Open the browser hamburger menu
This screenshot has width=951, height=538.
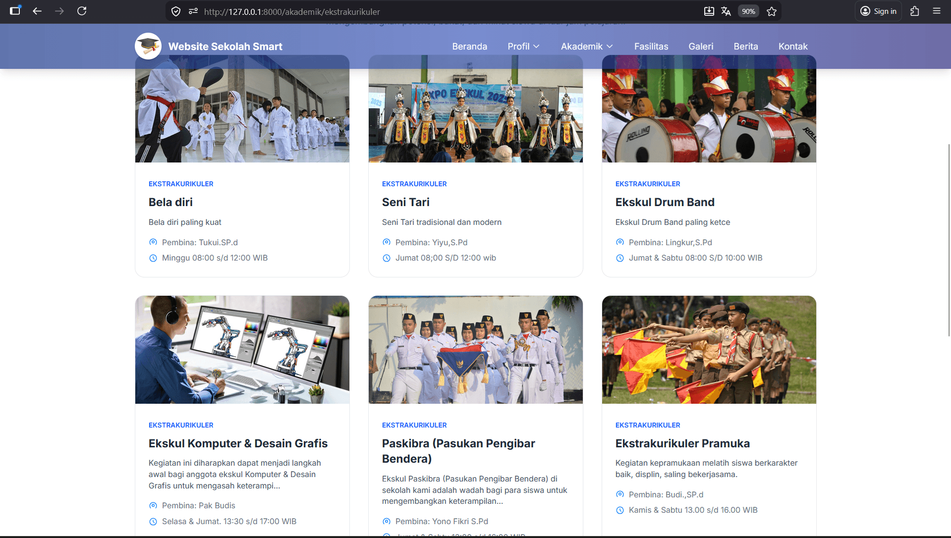[x=937, y=11]
